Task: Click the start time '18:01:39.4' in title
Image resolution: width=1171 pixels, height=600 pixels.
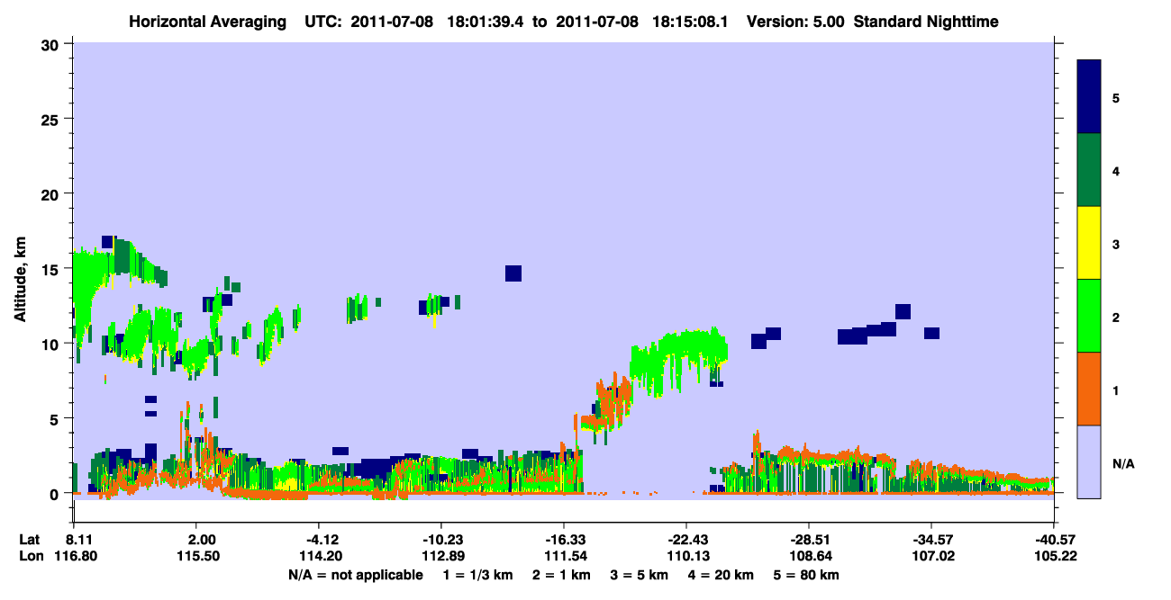Action: 484,22
